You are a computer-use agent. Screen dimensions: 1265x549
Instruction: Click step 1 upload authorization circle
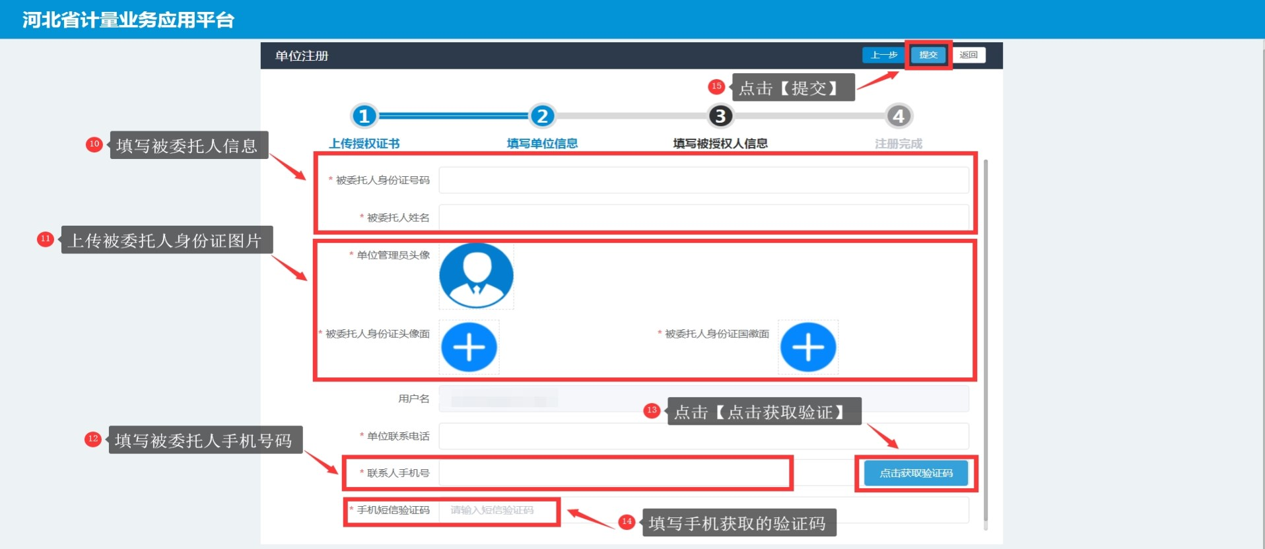point(364,116)
